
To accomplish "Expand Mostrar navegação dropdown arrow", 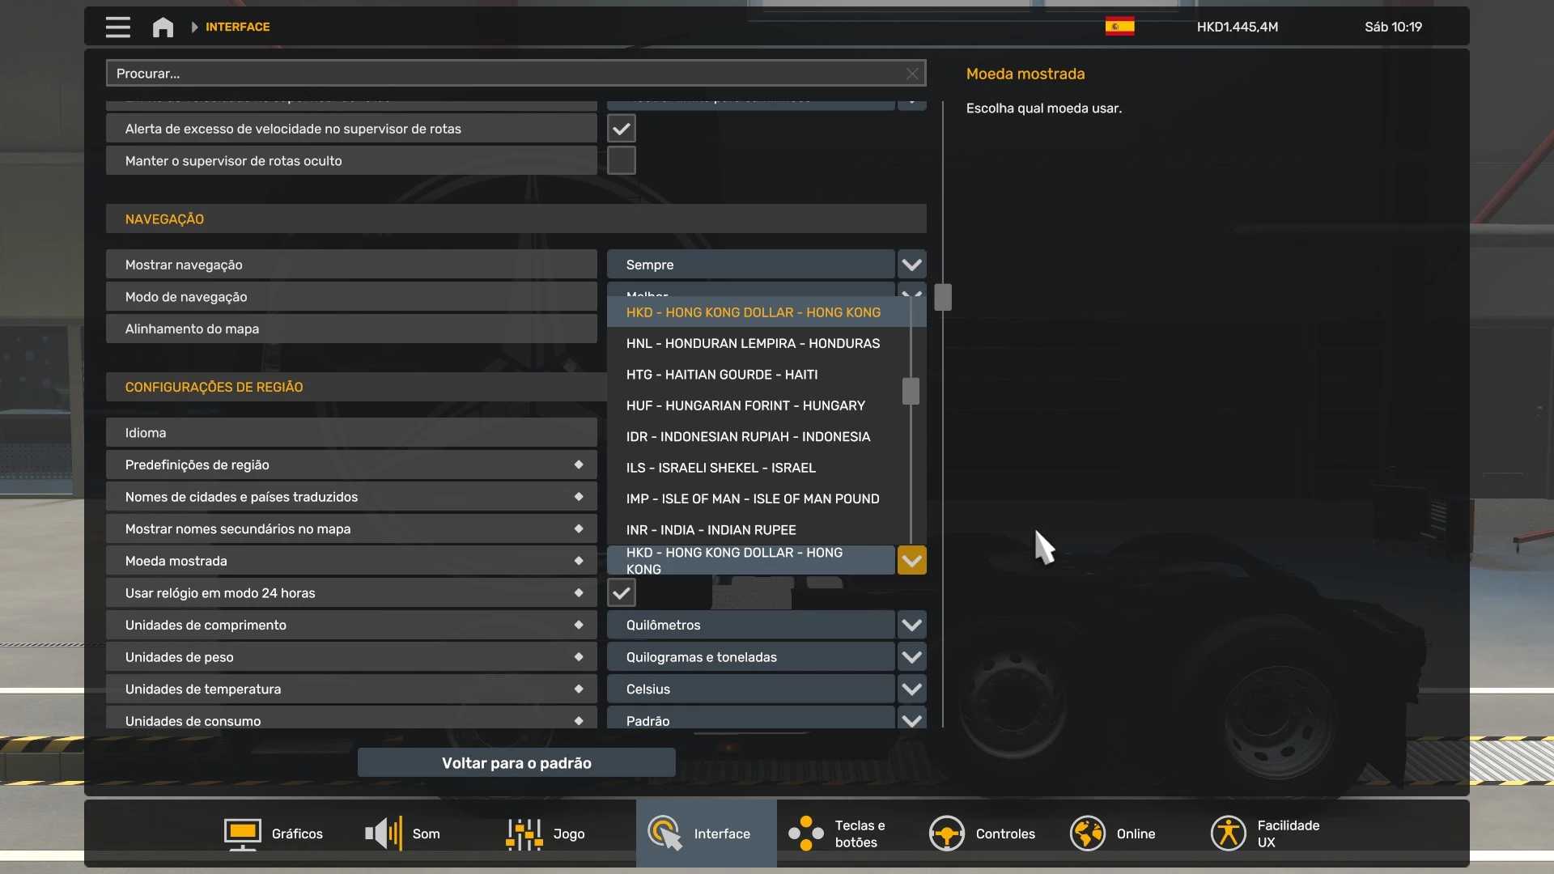I will pos(911,265).
